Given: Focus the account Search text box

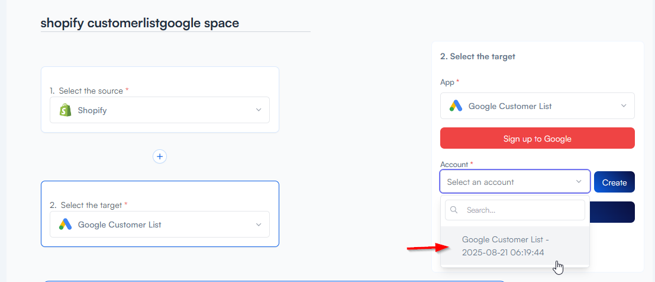Looking at the screenshot, I should pos(521,210).
